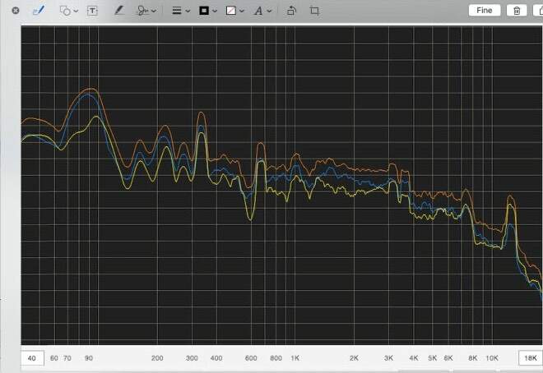543x373 pixels.
Task: Click the 4K axis label
Action: 414,358
